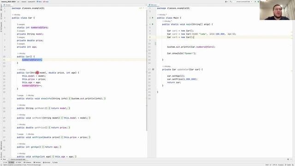Show usages of showInfo via 1 usage hint
Viewport: 295px width, 166px height.
(x=20, y=95)
